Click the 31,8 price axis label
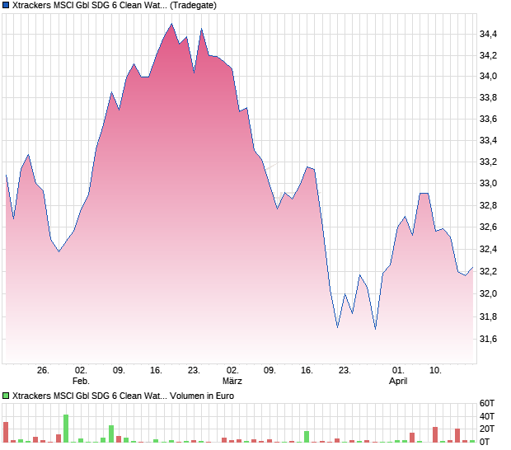511x450 pixels. click(x=488, y=316)
